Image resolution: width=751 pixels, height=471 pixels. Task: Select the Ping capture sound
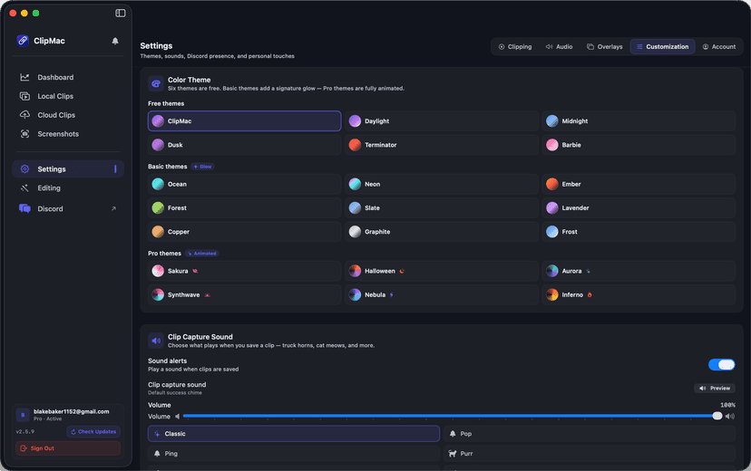294,454
